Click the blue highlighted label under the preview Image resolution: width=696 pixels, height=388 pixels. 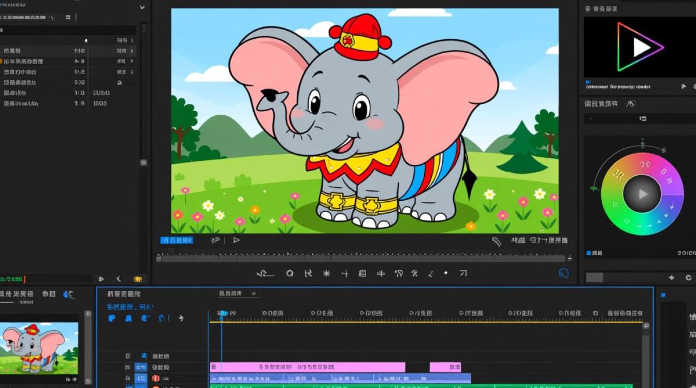point(177,240)
